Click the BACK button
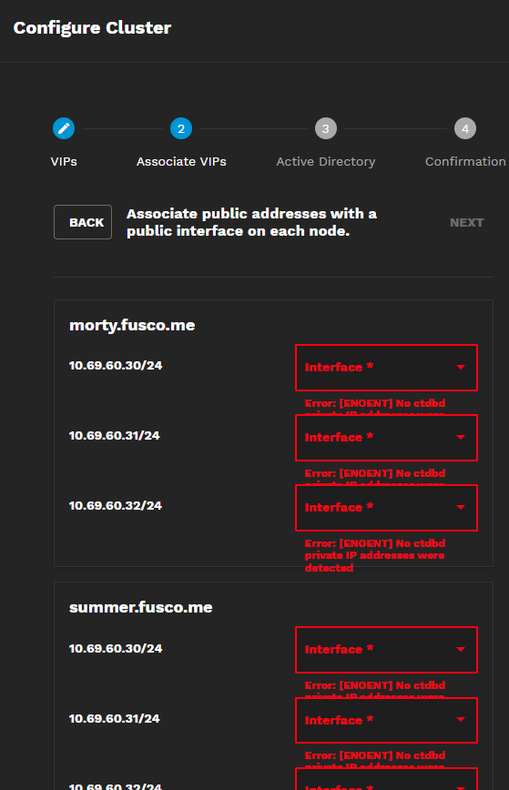The width and height of the screenshot is (509, 790). click(83, 222)
